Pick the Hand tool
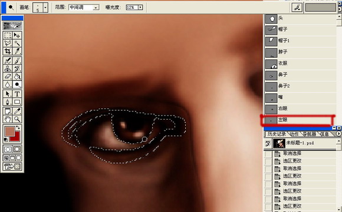The image size is (342, 212). click(8, 119)
